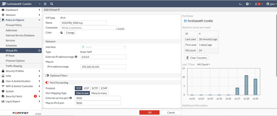Viewport: 277px width, 116px height.
Task: Click the Name field VDGPRS_9000 tcp
Action: pos(83,23)
